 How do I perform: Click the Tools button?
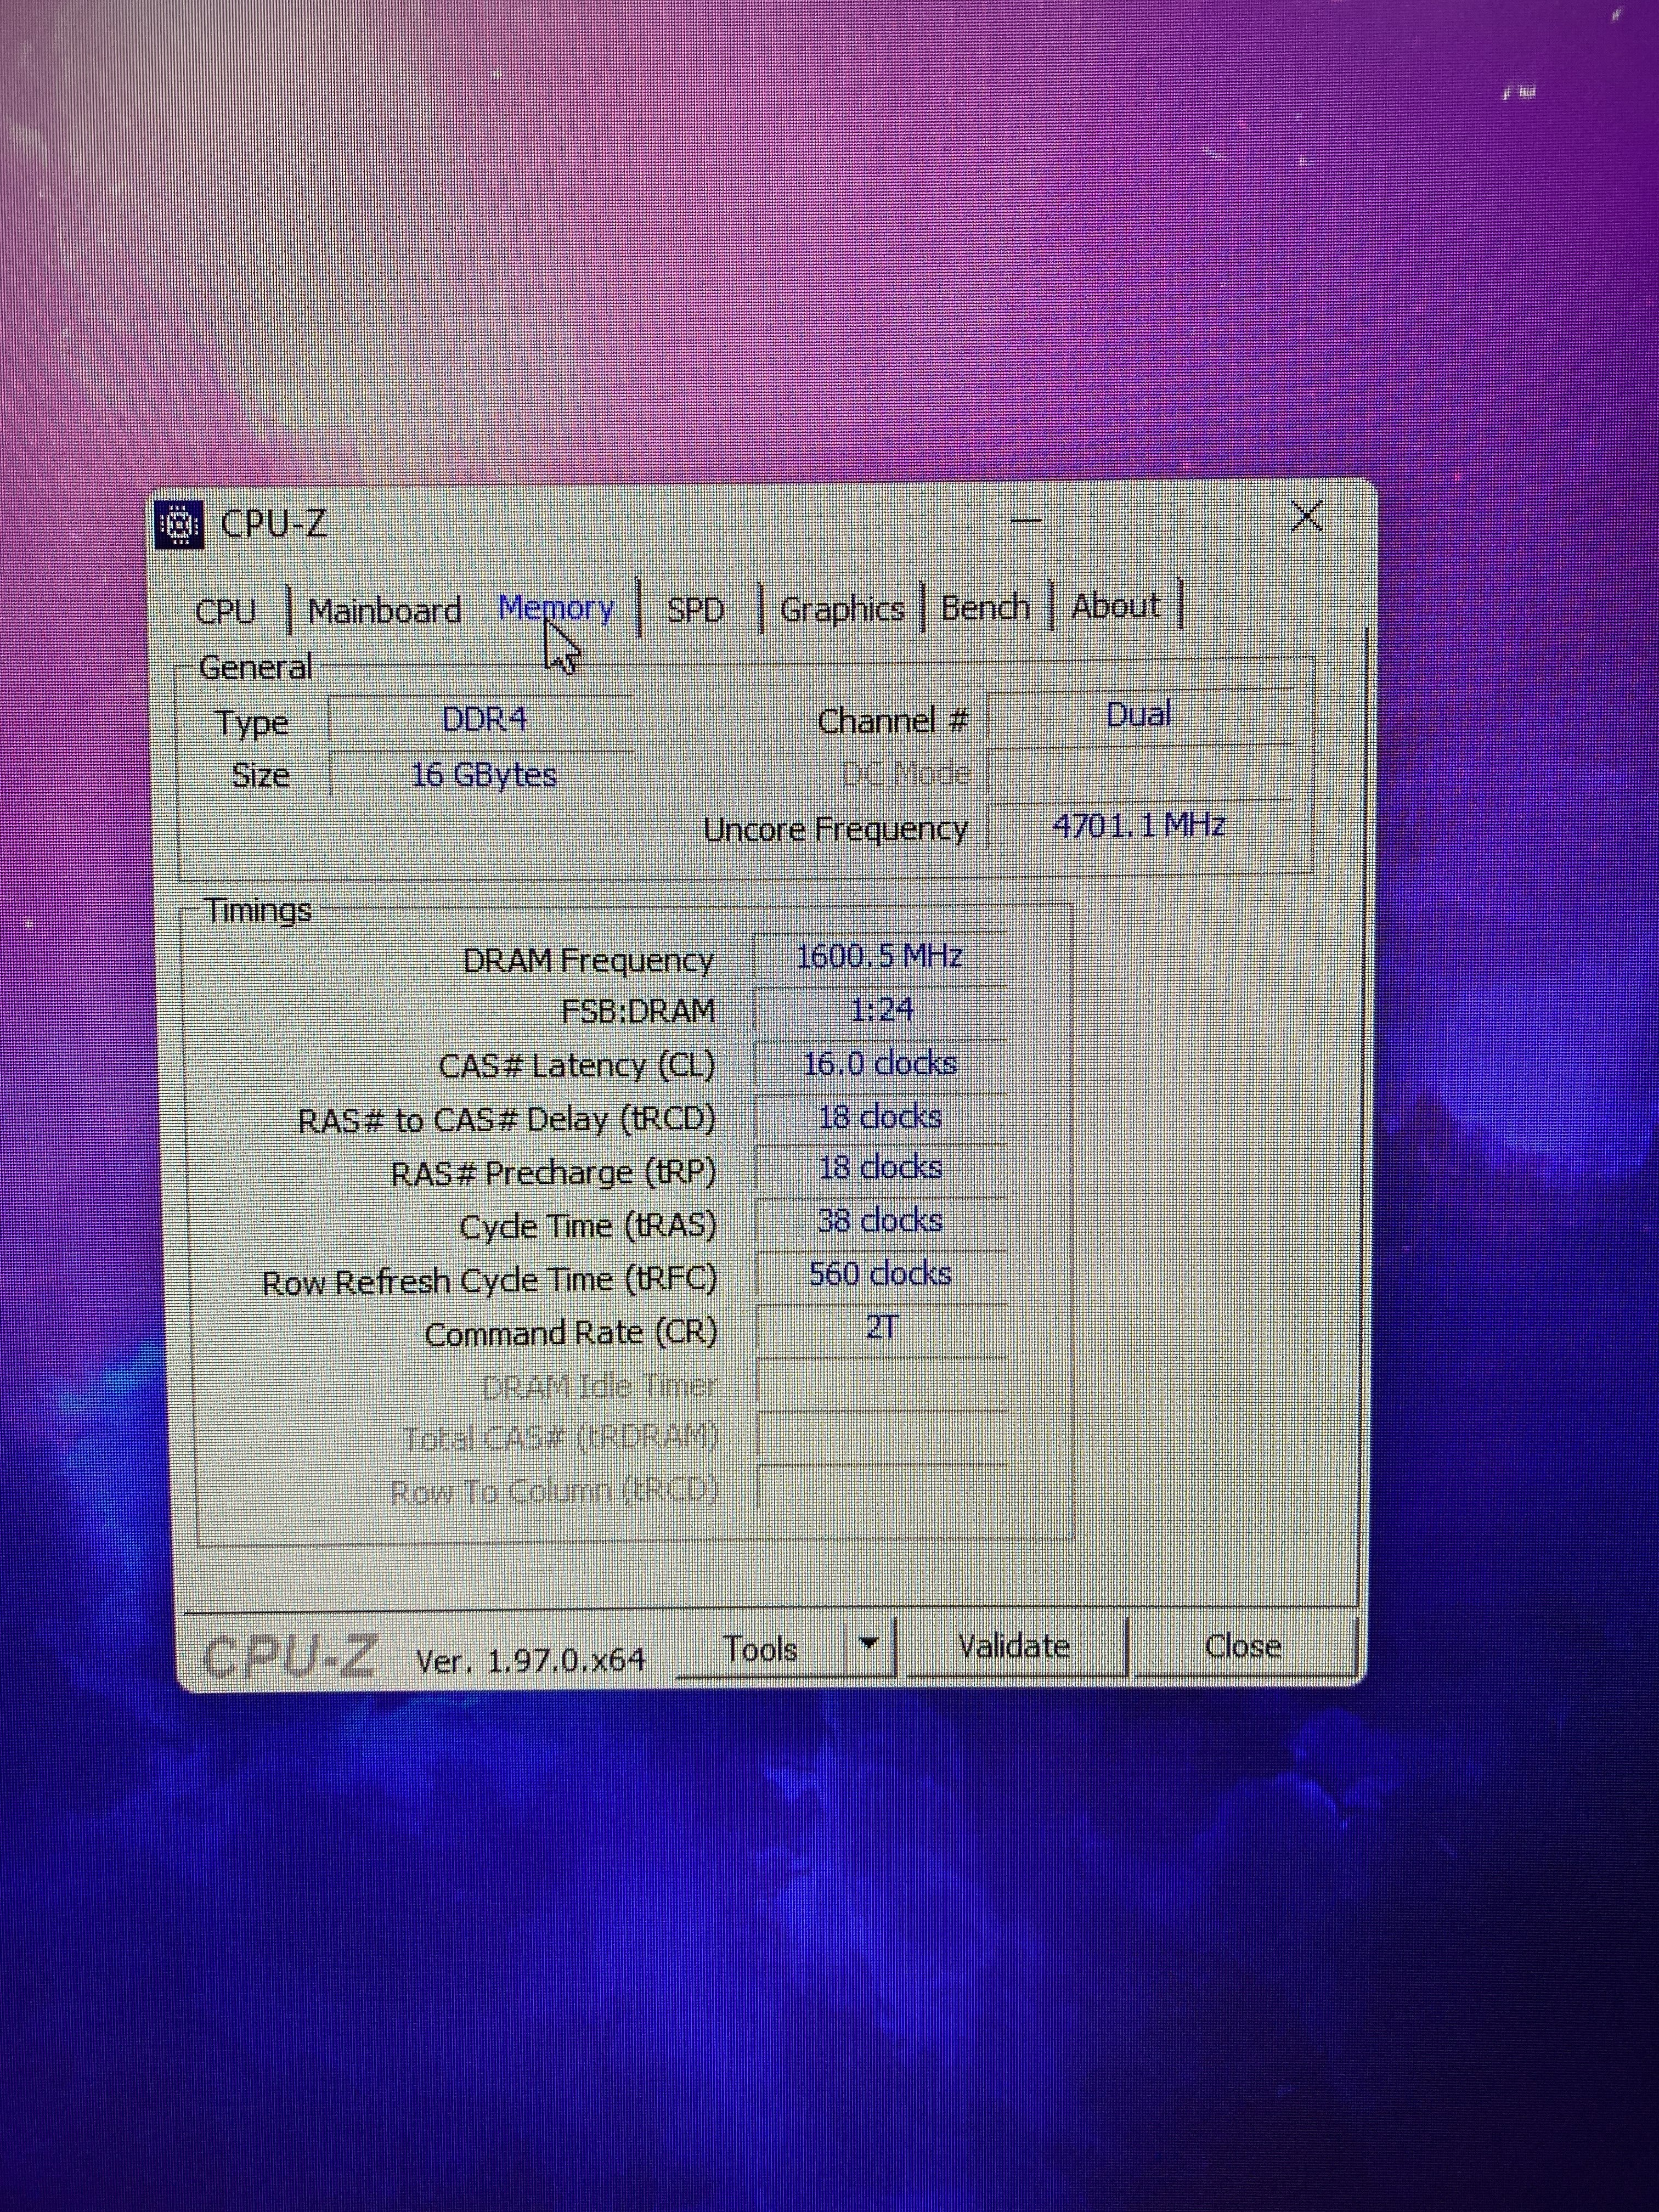(760, 1649)
